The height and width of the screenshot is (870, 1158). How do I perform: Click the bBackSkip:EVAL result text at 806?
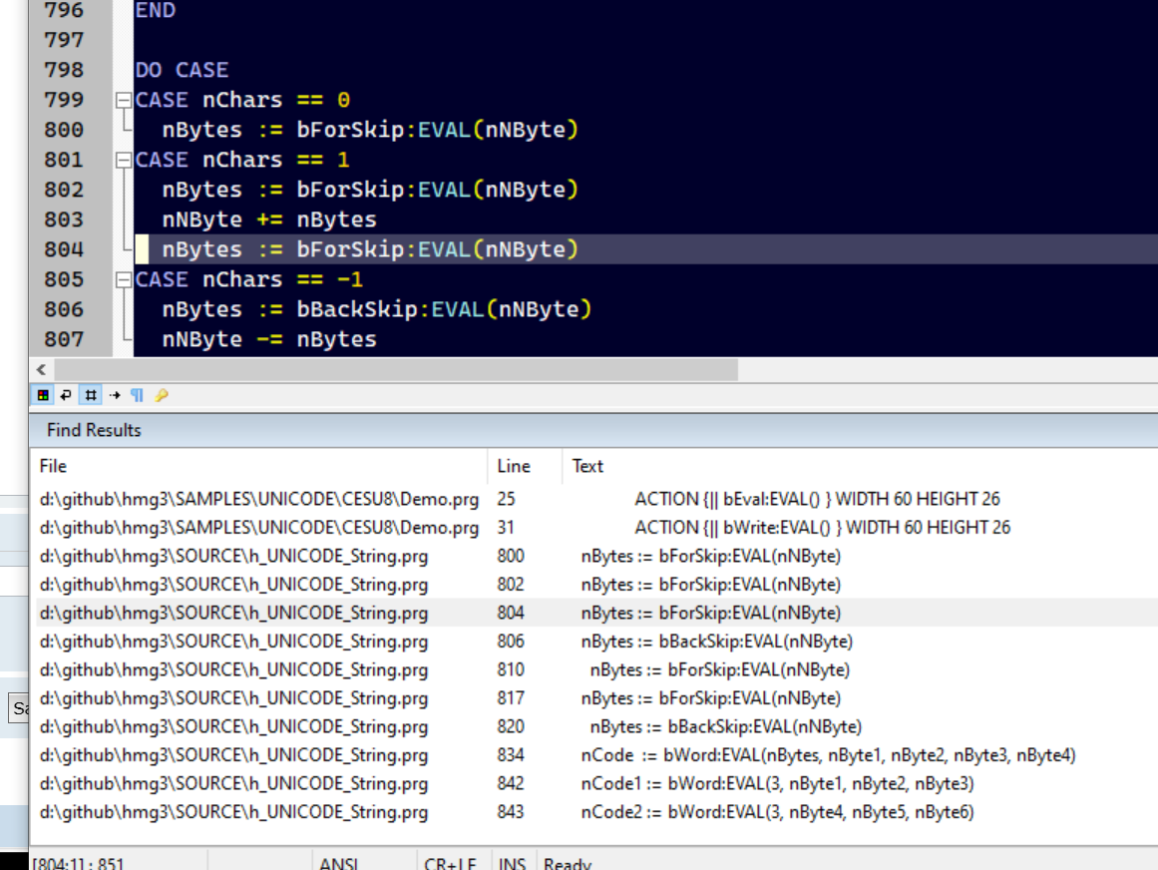click(x=716, y=642)
